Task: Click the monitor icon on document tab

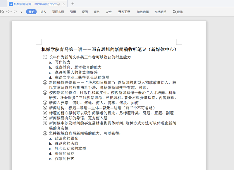Action: pos(58,4)
